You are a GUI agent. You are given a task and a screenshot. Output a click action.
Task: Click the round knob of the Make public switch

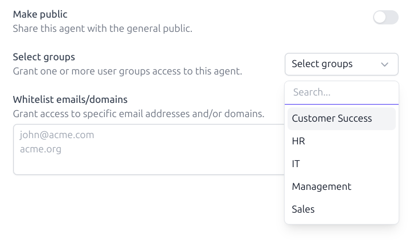(x=380, y=18)
